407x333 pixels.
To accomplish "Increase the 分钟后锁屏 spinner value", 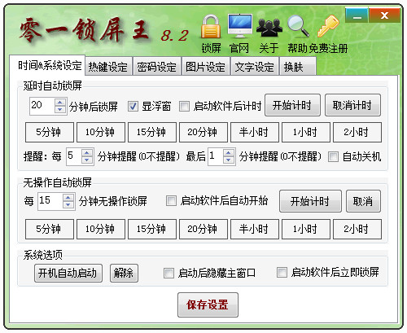I will tap(60, 103).
